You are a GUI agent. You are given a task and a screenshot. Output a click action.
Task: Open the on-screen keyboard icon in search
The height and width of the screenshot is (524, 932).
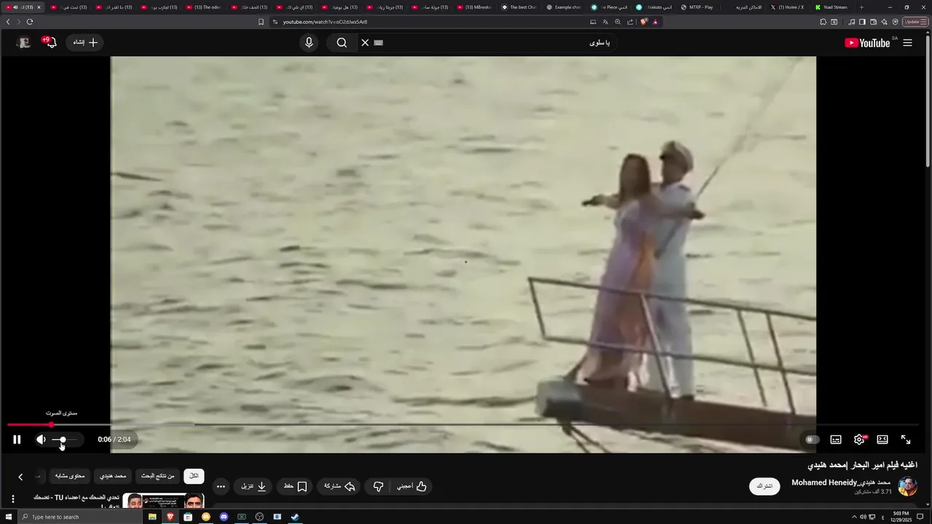(x=379, y=43)
